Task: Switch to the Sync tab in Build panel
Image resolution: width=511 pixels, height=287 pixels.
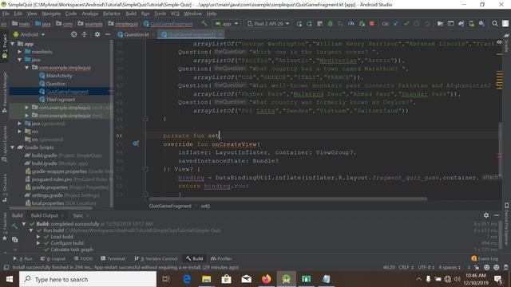Action: 77,215
